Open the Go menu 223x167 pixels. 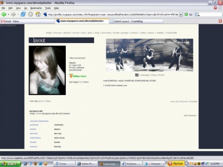click(26, 8)
